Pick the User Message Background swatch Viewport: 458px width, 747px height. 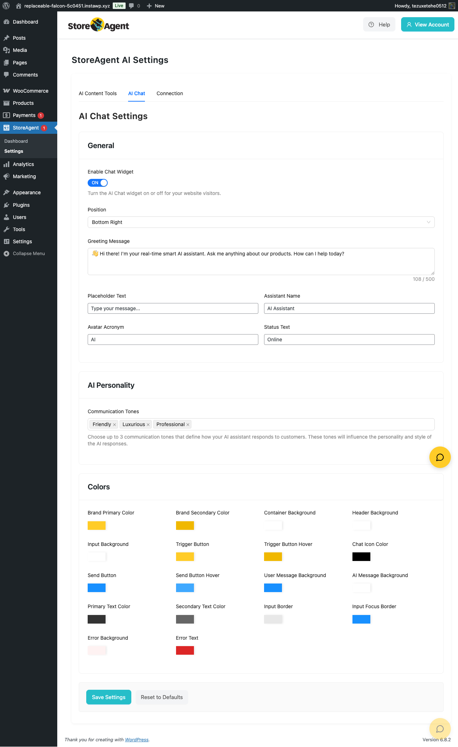273,588
